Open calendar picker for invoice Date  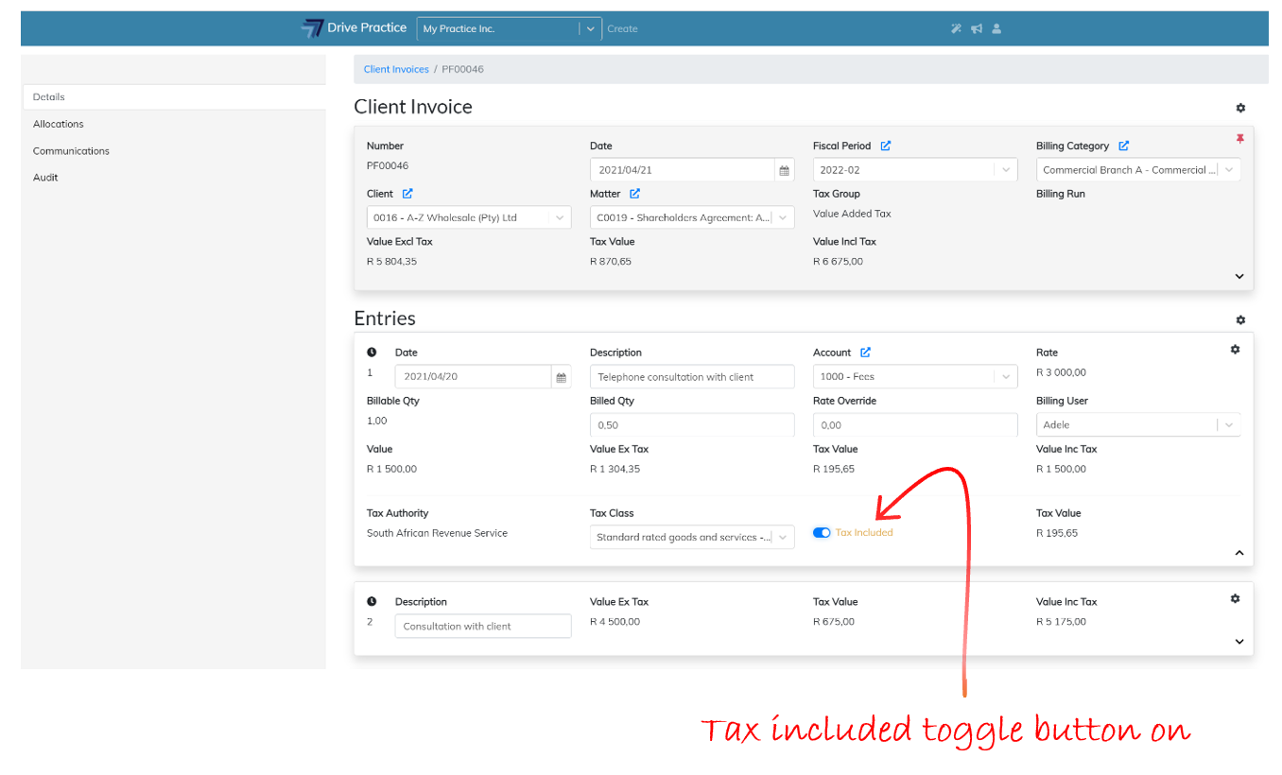point(784,171)
